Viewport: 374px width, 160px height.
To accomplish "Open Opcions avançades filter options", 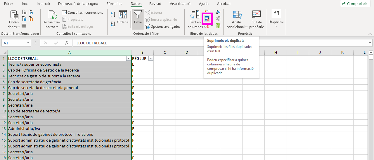I will coord(163,27).
